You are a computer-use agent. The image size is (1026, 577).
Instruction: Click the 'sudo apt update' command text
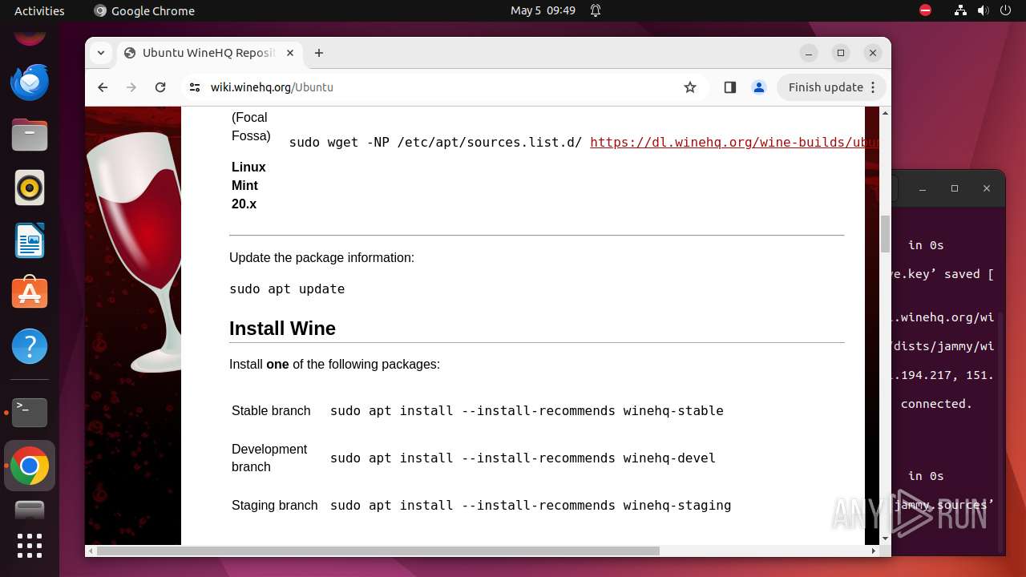[x=287, y=288]
